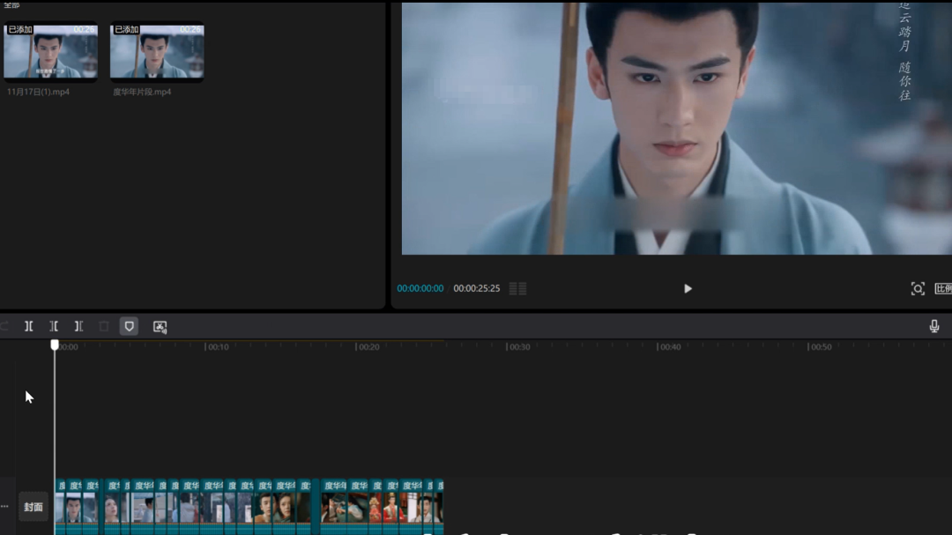This screenshot has height=535, width=952.
Task: Jump to the 00:50 ruler mark
Action: pos(821,346)
